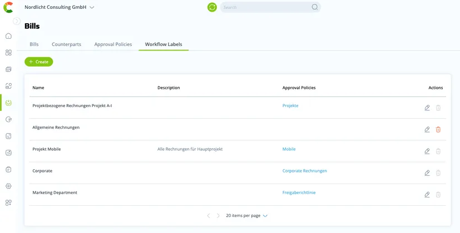Delete the Allgemeine Rechnungen label

click(438, 129)
